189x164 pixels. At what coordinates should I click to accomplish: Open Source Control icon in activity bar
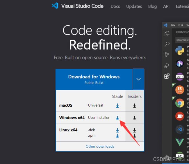coord(167,55)
